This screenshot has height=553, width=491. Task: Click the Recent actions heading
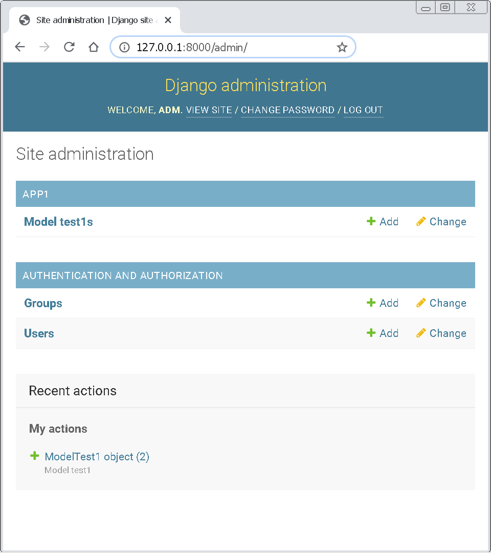coord(73,391)
